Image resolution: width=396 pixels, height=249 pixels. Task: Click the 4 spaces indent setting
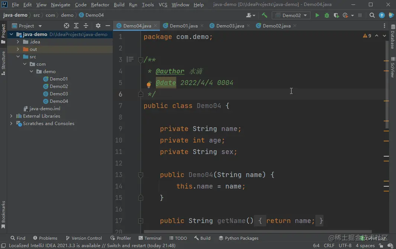click(365, 245)
